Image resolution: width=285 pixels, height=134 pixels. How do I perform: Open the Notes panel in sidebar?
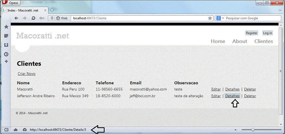[6, 36]
